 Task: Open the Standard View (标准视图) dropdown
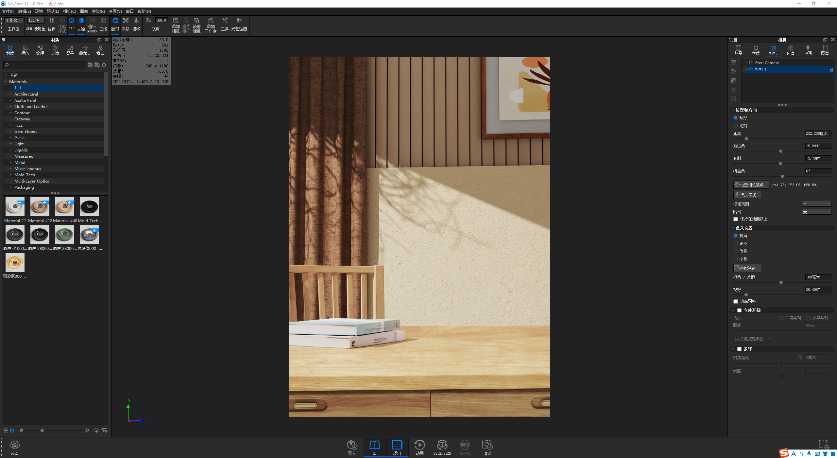pos(816,204)
